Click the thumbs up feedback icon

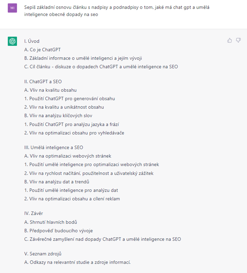click(x=230, y=40)
